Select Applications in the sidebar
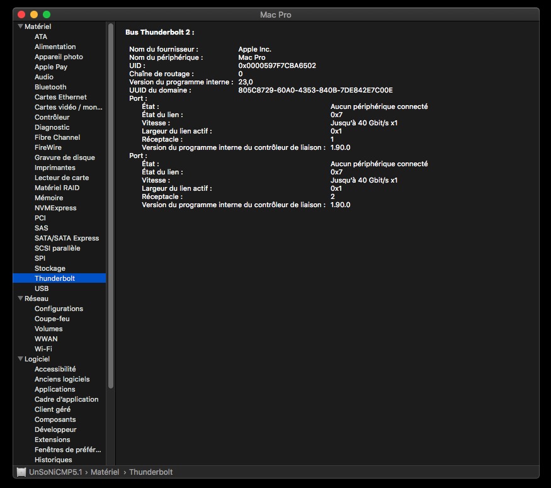The width and height of the screenshot is (551, 488). [x=55, y=389]
